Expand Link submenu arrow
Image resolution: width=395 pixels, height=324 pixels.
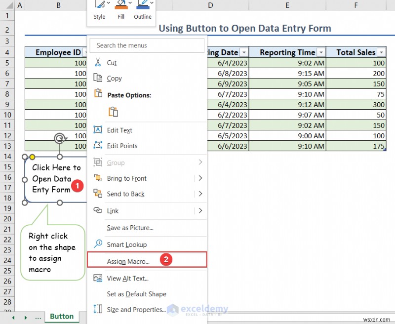pyautogui.click(x=200, y=210)
